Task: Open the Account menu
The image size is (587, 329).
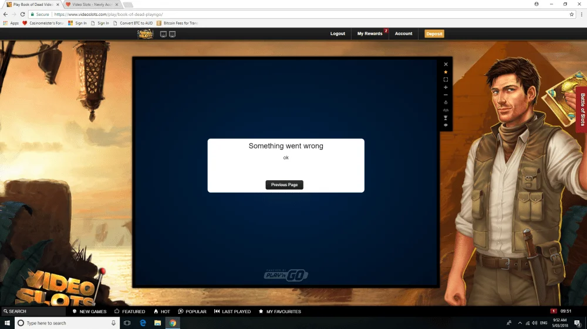Action: [x=403, y=33]
